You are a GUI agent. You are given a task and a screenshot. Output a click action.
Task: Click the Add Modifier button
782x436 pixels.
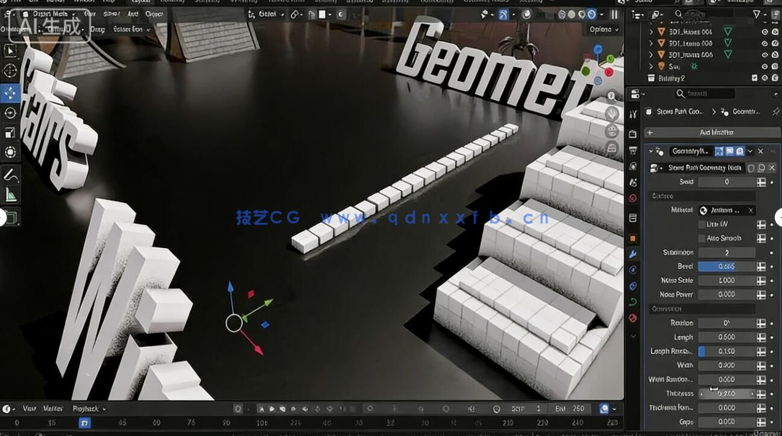(x=711, y=132)
